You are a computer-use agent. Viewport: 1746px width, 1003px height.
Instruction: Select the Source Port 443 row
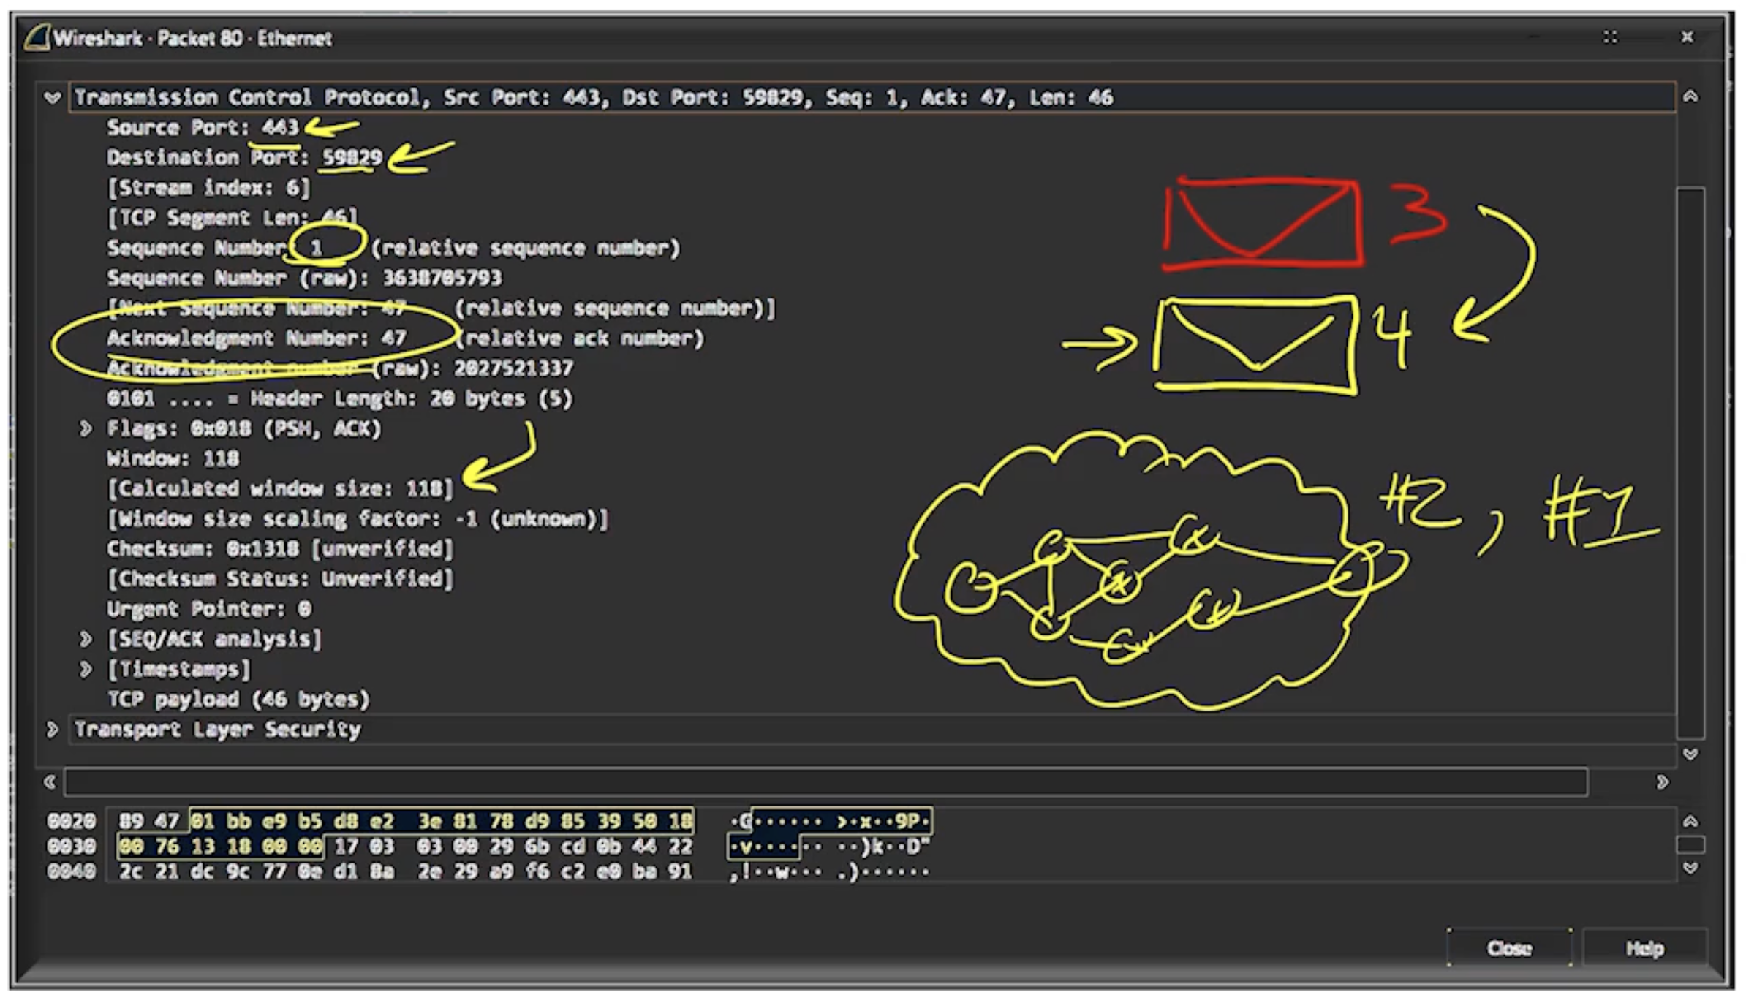point(203,128)
